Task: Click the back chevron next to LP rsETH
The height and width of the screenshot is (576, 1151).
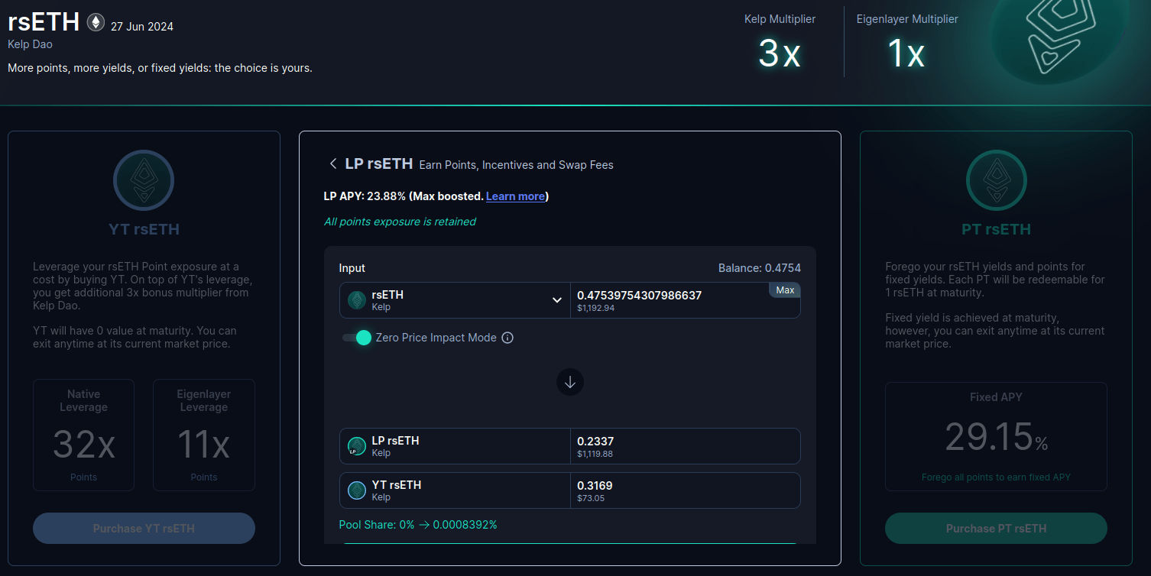Action: tap(332, 164)
